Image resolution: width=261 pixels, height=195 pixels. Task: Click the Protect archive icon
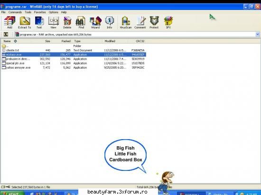(x=154, y=23)
